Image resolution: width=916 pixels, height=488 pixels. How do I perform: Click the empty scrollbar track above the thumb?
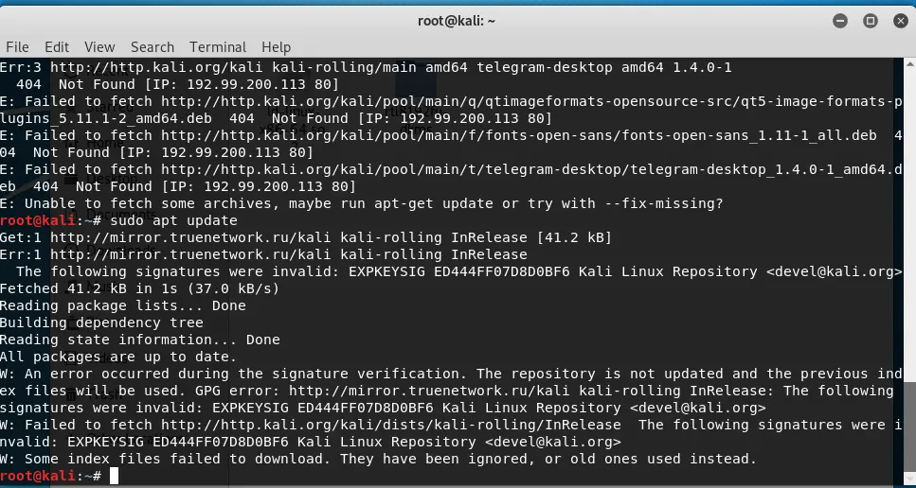tap(910, 224)
